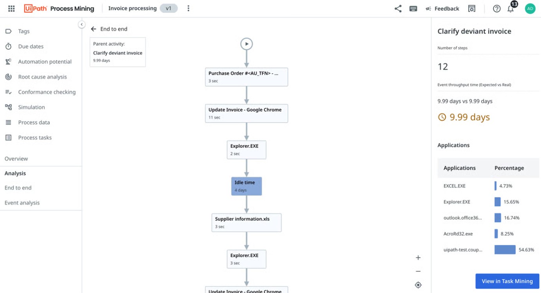Open the version dropdown showing v1

click(x=169, y=8)
